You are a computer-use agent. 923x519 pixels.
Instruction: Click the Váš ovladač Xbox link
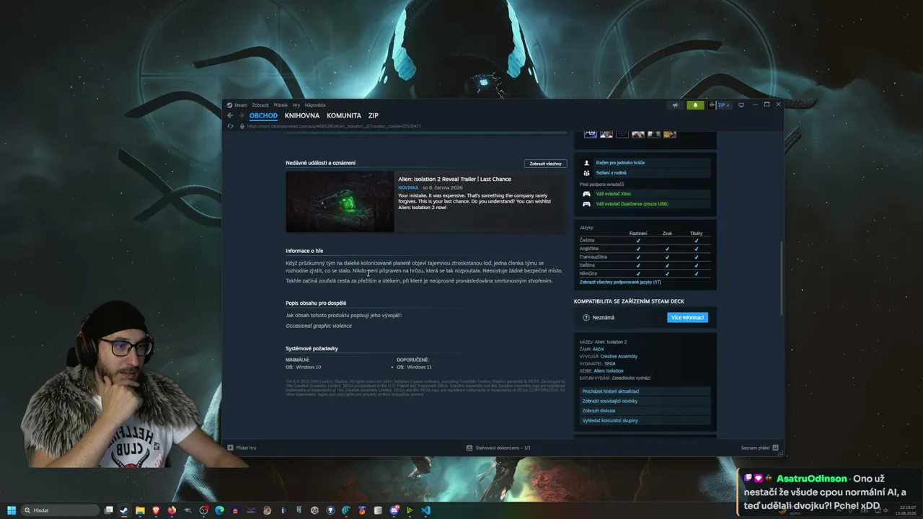[x=614, y=194]
